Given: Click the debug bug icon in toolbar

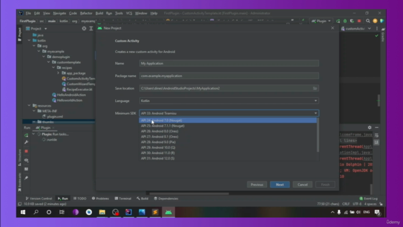Looking at the screenshot, I should pos(345,21).
